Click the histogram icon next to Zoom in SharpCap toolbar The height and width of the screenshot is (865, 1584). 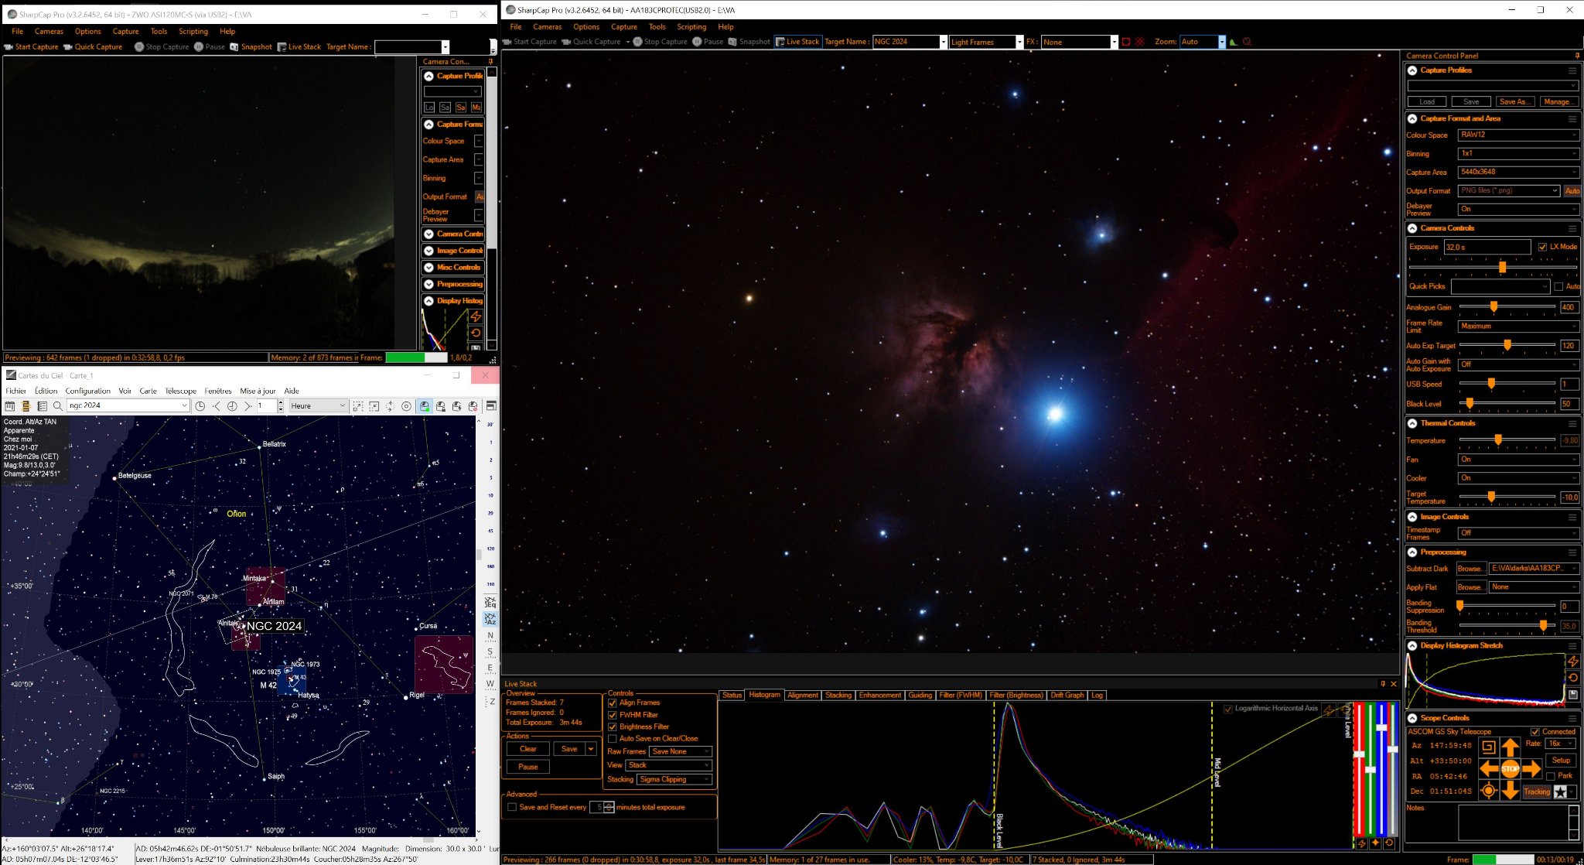(x=1234, y=42)
